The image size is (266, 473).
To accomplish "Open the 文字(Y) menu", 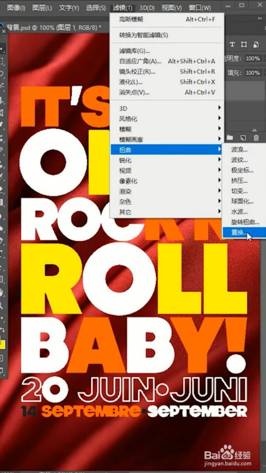I will click(x=69, y=7).
